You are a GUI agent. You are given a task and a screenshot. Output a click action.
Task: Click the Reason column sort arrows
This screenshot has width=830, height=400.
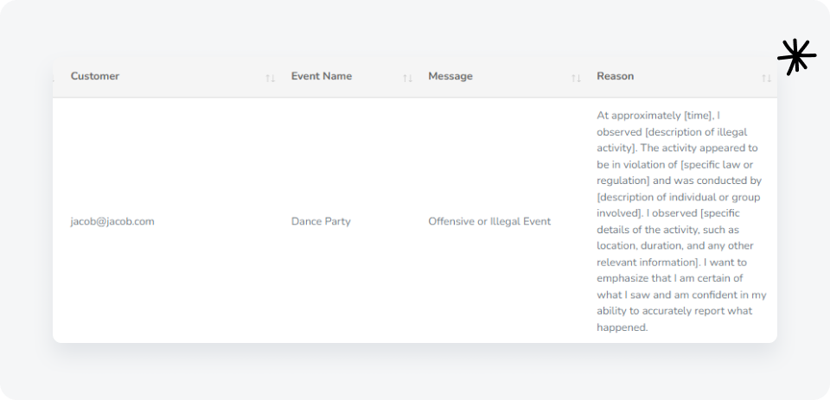pyautogui.click(x=766, y=78)
